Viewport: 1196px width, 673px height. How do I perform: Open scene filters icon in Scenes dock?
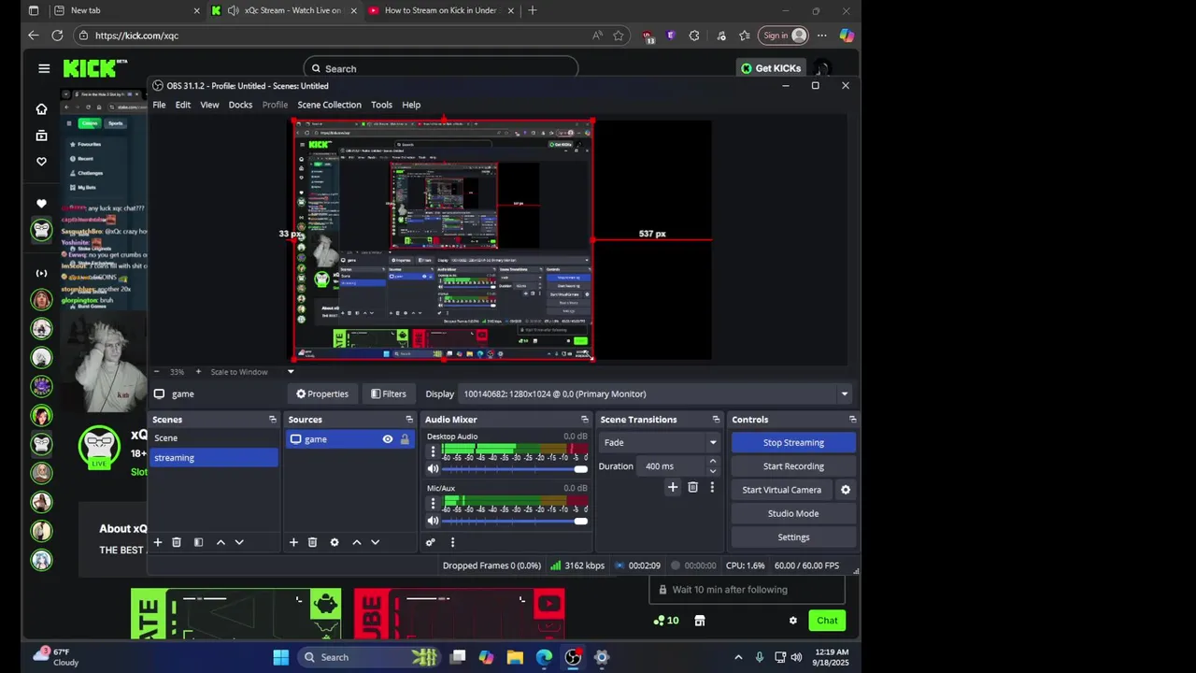point(198,542)
